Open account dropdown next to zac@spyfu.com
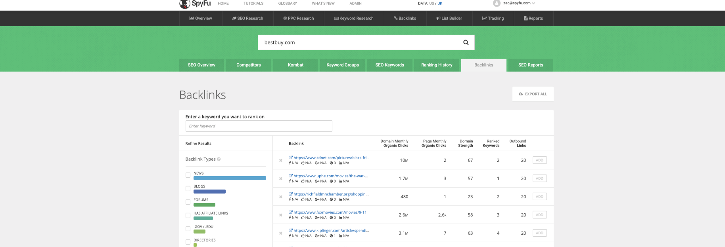This screenshot has height=247, width=725. click(x=533, y=3)
